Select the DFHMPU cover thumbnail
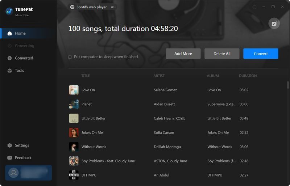 click(x=74, y=175)
